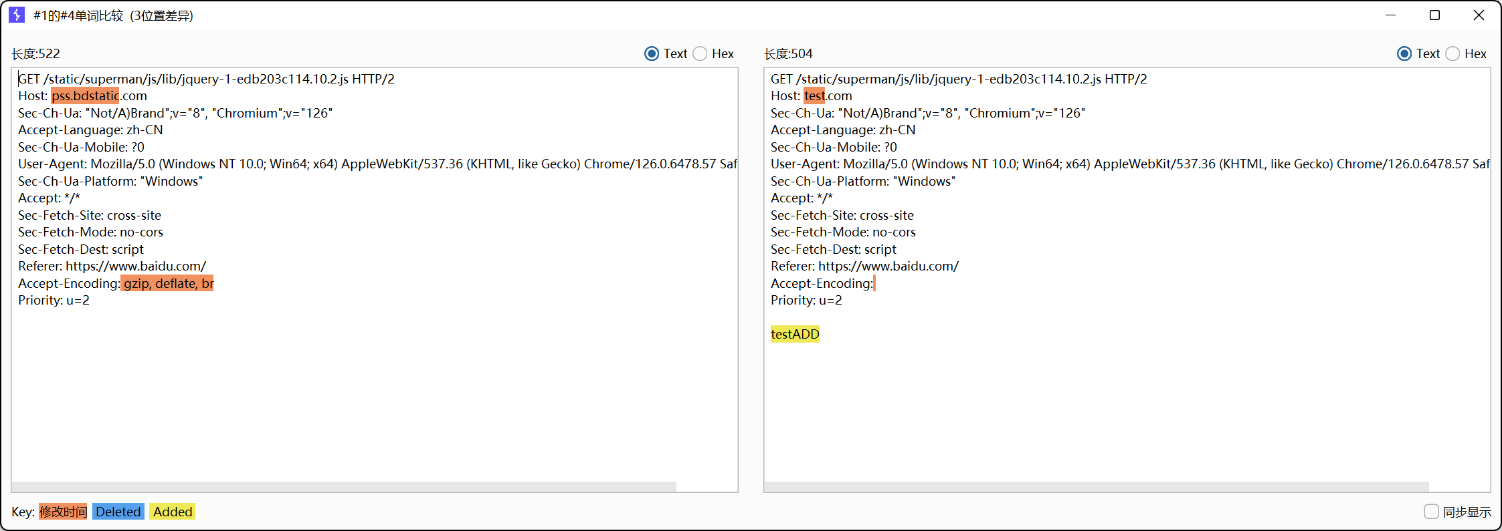
Task: Click the blue Deleted key swatch
Action: pos(118,512)
